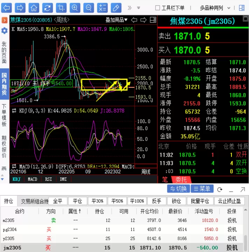Open the 叠加商品 dropdown
The height and width of the screenshot is (252, 249).
point(117,20)
